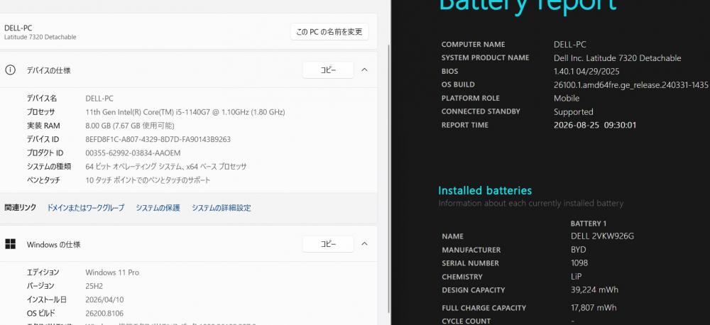Click the Installed batteries heading
The image size is (710, 325).
tap(485, 191)
